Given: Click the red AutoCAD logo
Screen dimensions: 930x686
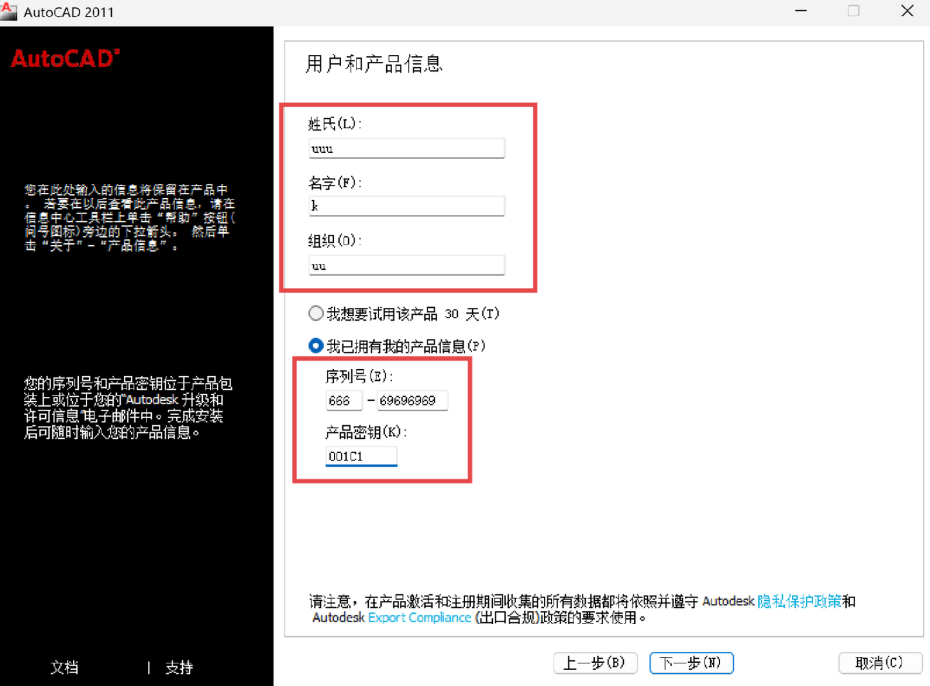Looking at the screenshot, I should pos(65,59).
